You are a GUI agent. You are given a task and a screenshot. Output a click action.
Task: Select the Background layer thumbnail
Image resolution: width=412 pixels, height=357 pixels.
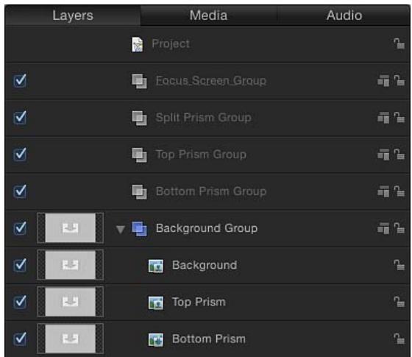click(71, 265)
